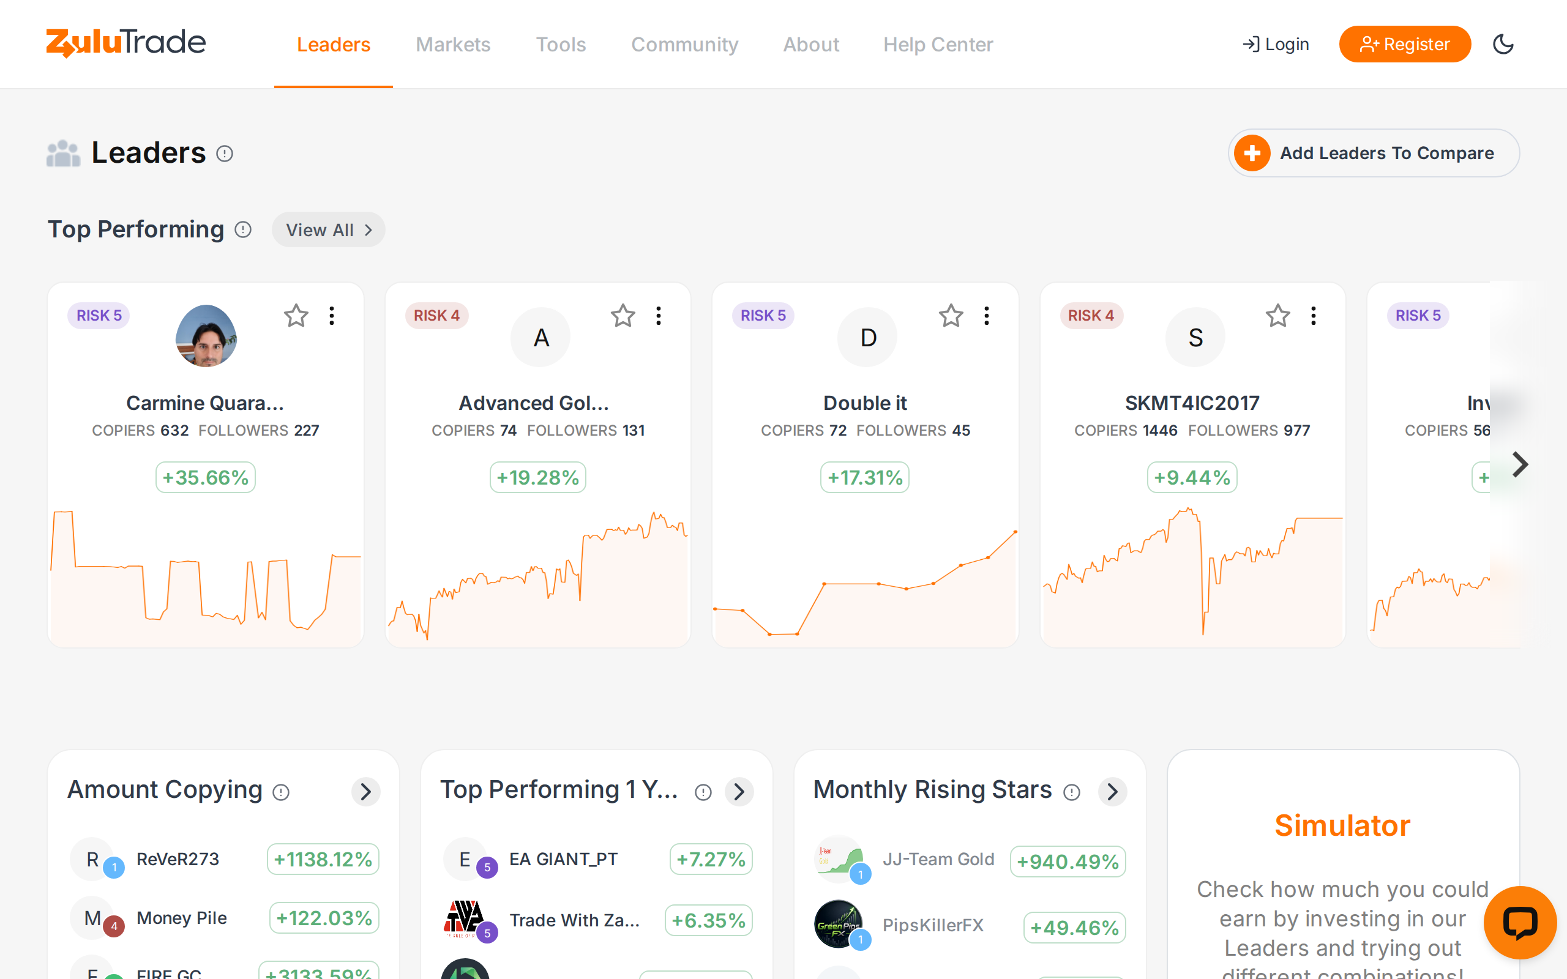
Task: Expand Amount Copying list with chevron
Action: tap(366, 791)
